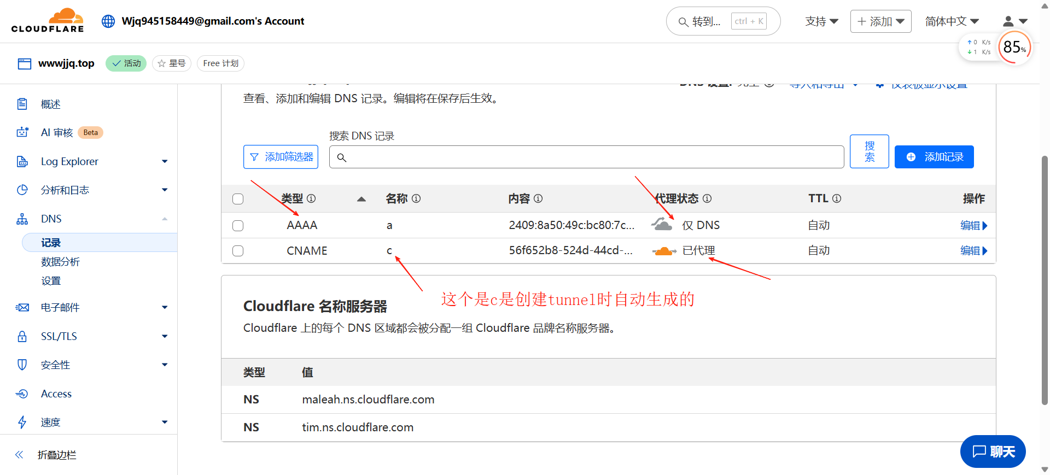Click the info icon next to 代理状态

[707, 198]
